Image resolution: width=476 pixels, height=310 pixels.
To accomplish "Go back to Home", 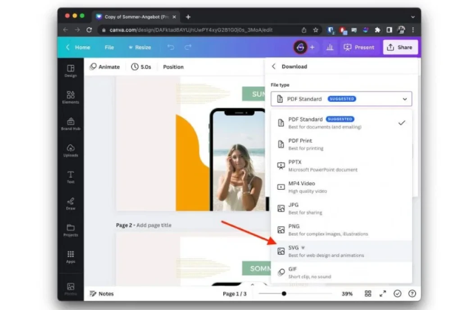I will click(78, 47).
